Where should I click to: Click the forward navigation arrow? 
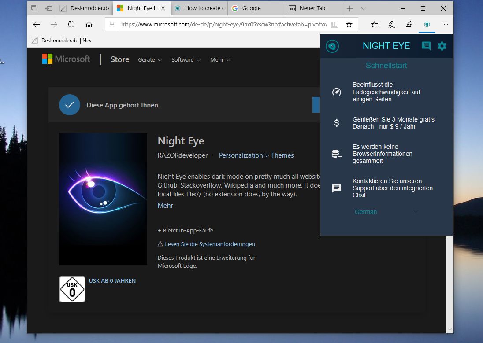pyautogui.click(x=54, y=24)
